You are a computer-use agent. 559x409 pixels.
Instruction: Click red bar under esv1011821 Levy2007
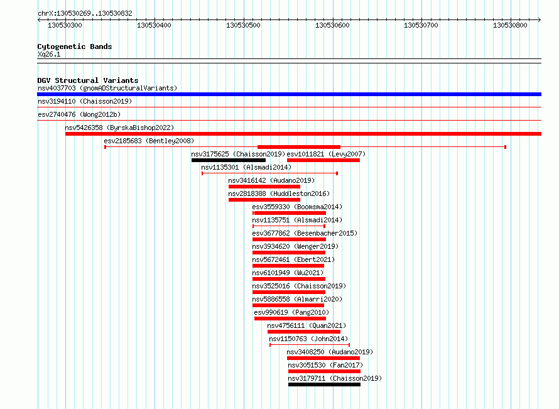pyautogui.click(x=323, y=160)
